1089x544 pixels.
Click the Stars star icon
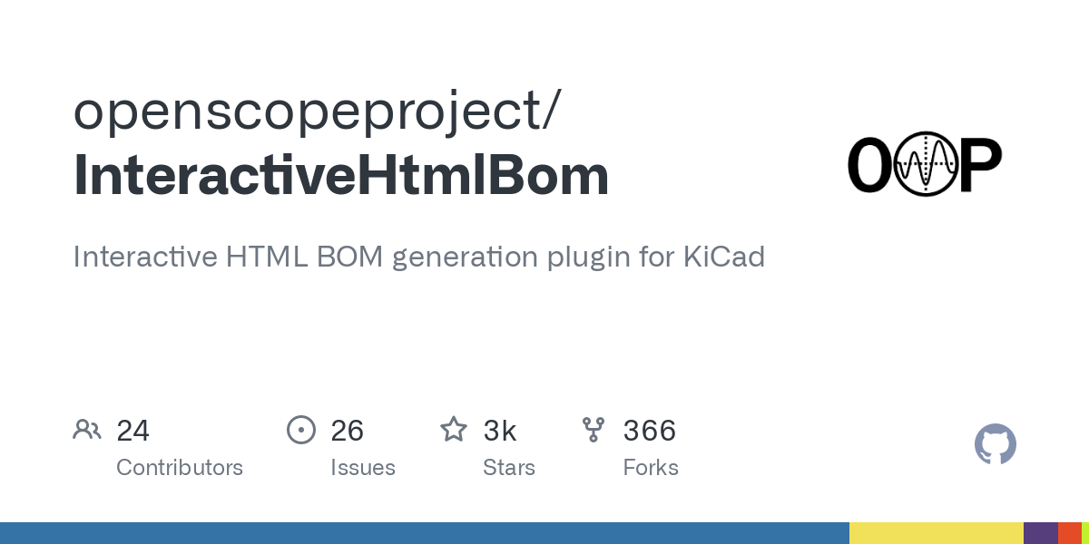(454, 430)
